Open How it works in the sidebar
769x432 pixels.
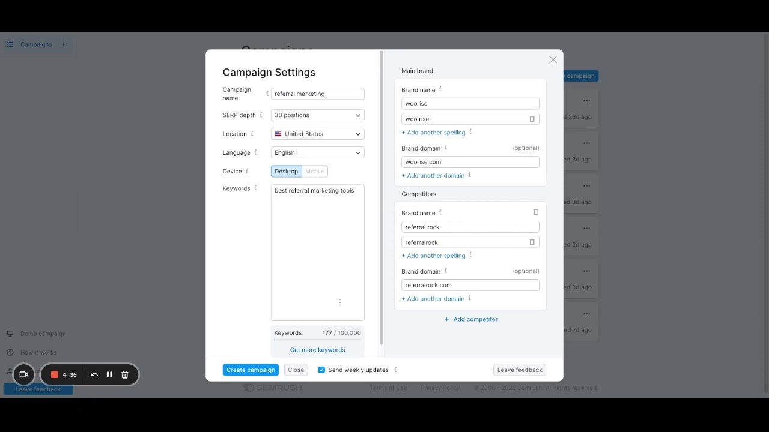(38, 352)
